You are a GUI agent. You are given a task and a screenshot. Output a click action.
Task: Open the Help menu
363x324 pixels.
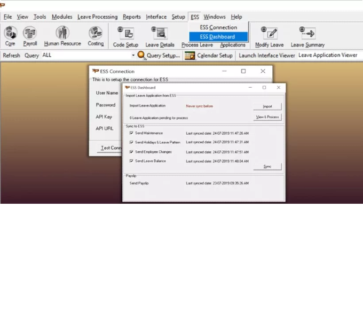tap(236, 17)
